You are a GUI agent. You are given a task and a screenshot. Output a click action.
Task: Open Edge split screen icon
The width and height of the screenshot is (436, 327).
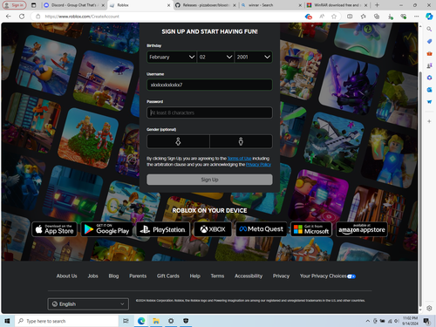coord(350,17)
